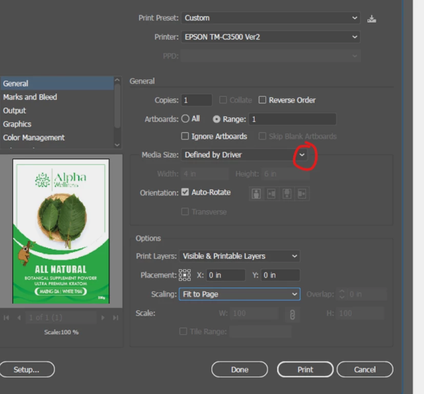Click the category list scrollbar thumb
This screenshot has height=394, width=424.
click(117, 106)
